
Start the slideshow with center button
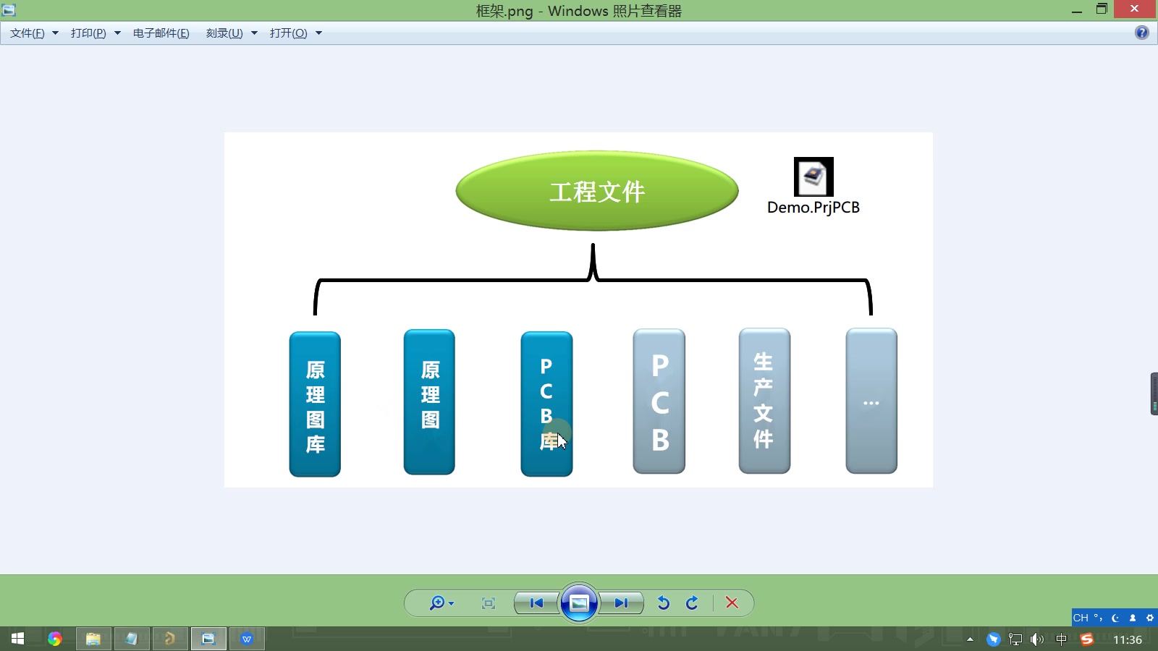(x=579, y=603)
